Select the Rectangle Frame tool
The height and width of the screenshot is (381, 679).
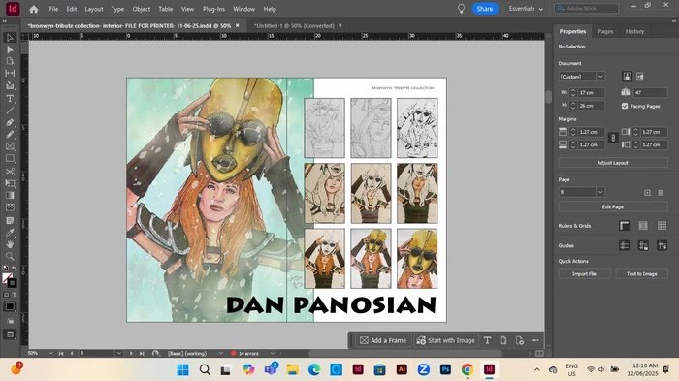[10, 146]
